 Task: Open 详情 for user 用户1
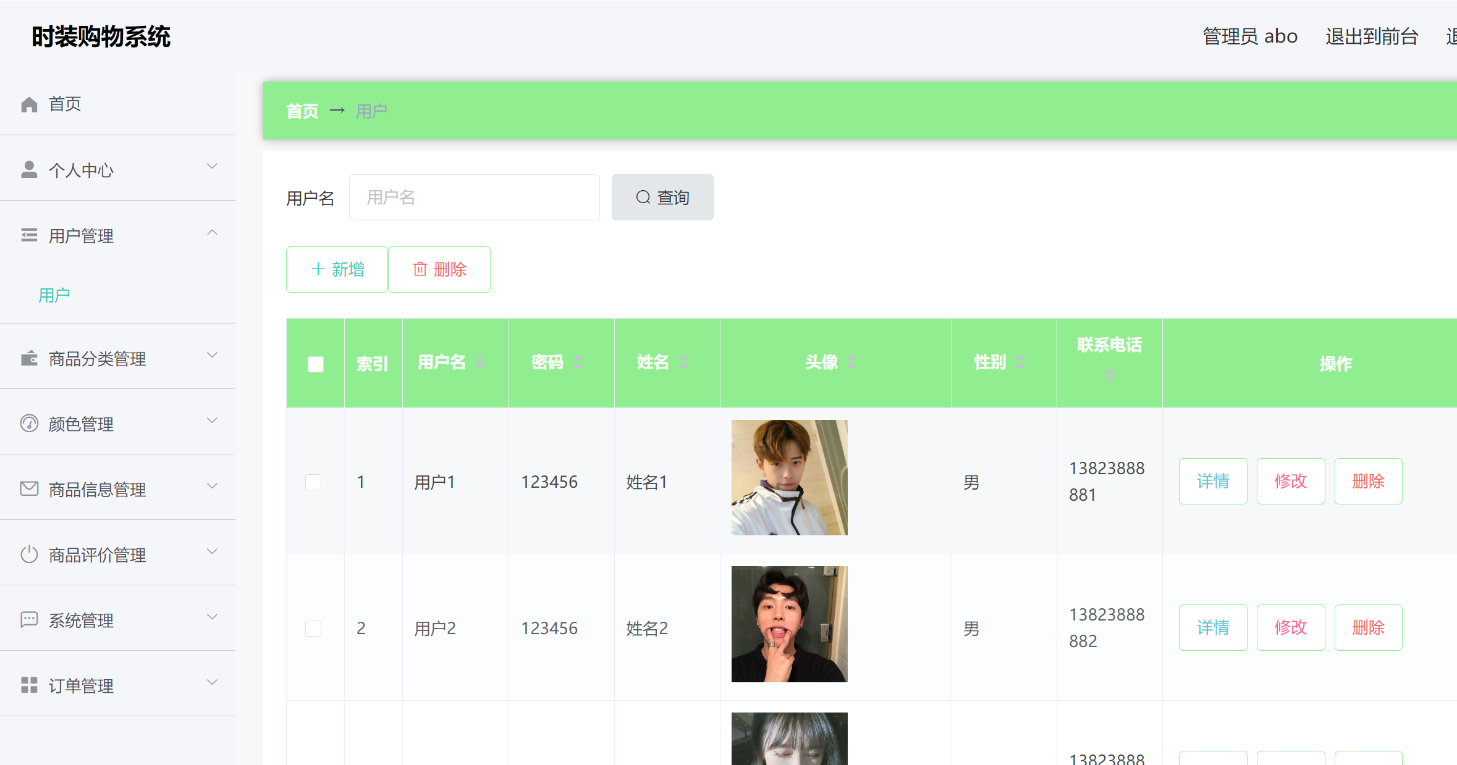(1213, 481)
